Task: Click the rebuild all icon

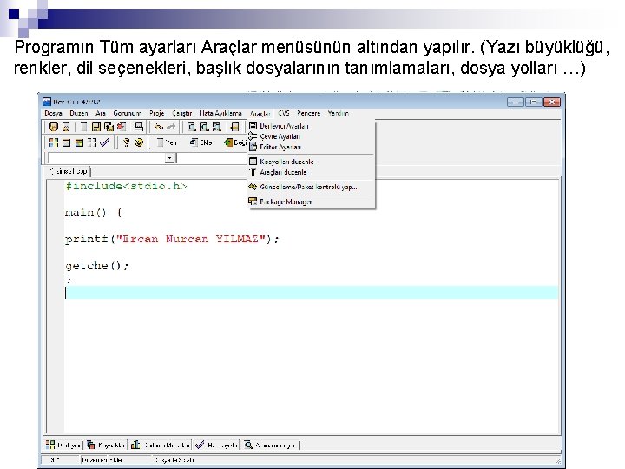Action: [x=92, y=142]
